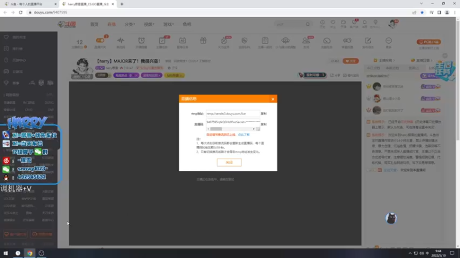Open the friends icon with NEW badge
Viewport: 460px width, 258px height.
tap(306, 40)
